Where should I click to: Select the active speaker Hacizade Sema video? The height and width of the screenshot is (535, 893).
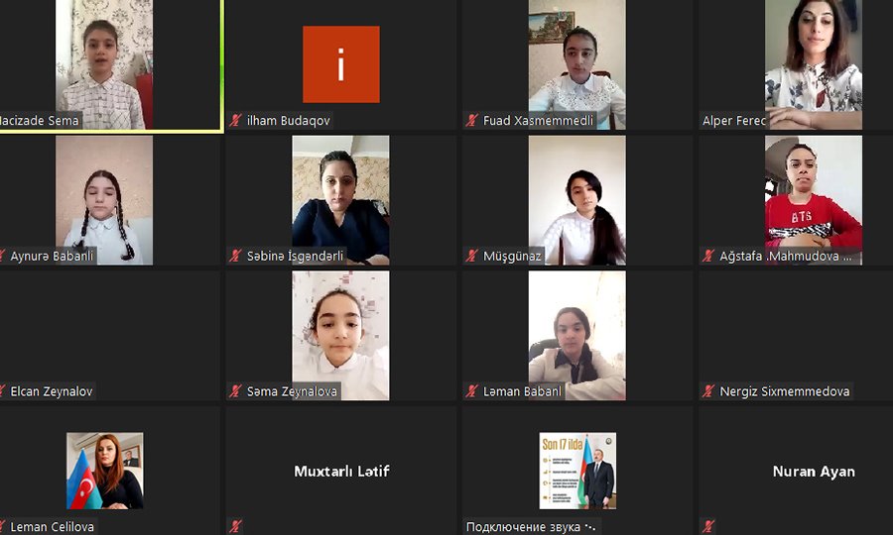pos(104,64)
